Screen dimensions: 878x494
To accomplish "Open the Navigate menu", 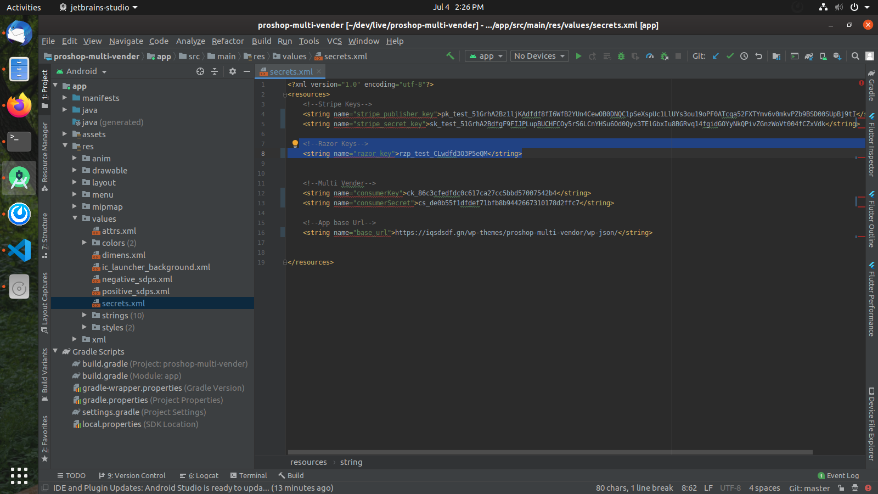I will click(x=126, y=41).
